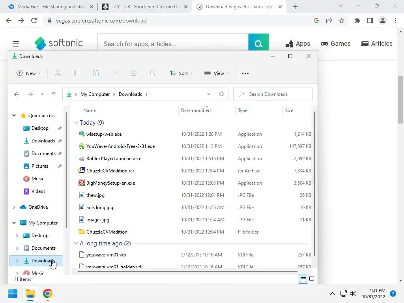Click Softonic search apps input field
Screen dimensions: 404x303
173,44
